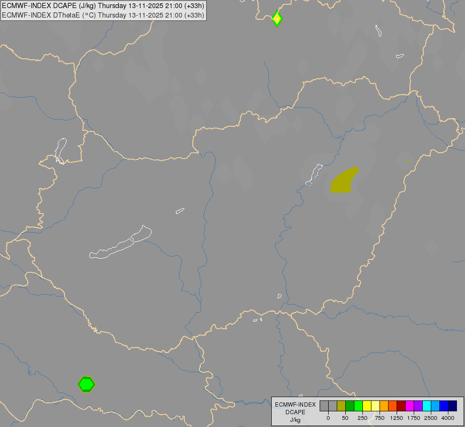Click the pure blue legend swatch
465x427 pixels.
[444, 406]
